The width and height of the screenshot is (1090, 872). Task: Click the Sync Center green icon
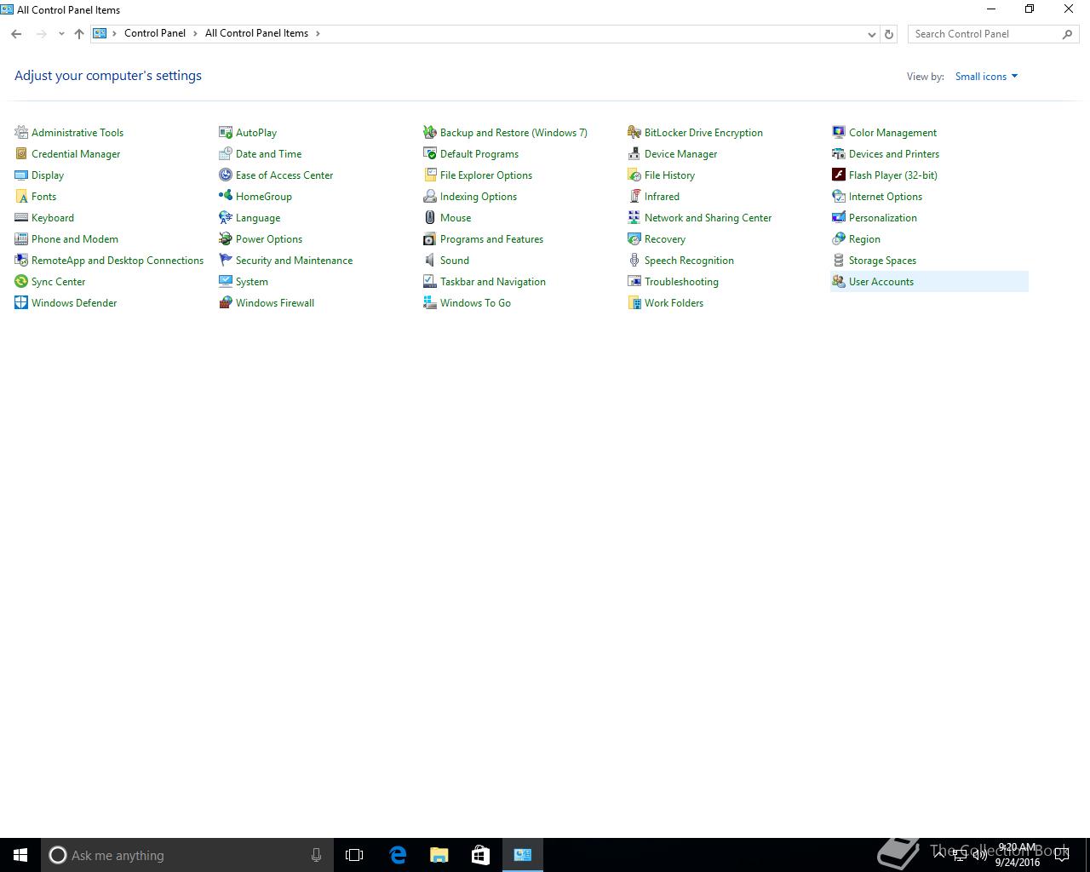pos(21,282)
